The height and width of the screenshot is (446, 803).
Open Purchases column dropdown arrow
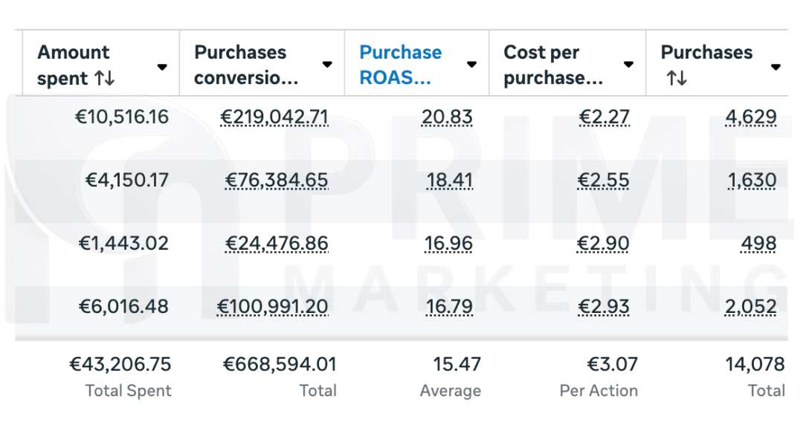click(775, 67)
